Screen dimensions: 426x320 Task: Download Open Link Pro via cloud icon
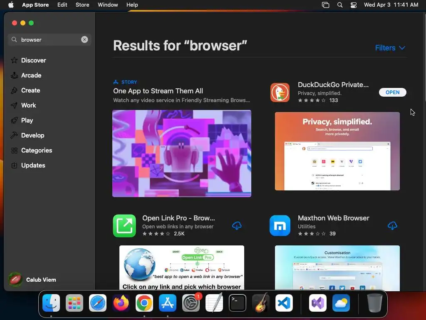pyautogui.click(x=237, y=225)
